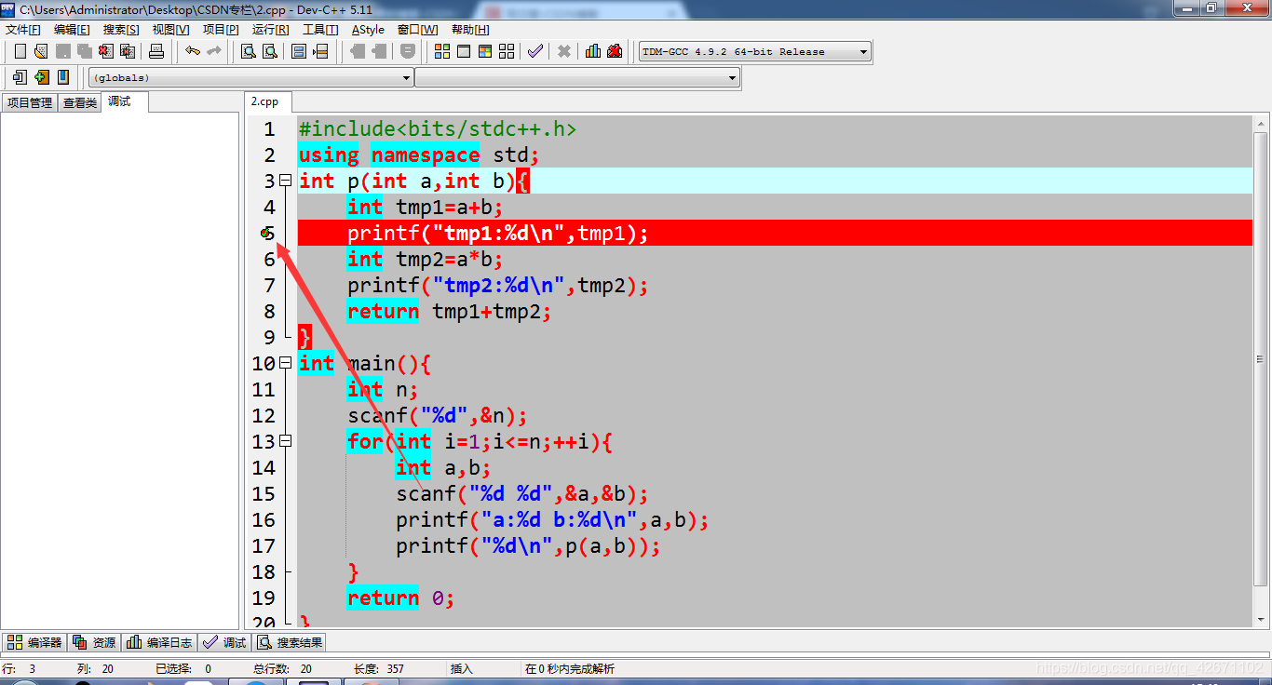This screenshot has height=685, width=1272.
Task: Open the 搜索[S] menu
Action: pyautogui.click(x=121, y=30)
